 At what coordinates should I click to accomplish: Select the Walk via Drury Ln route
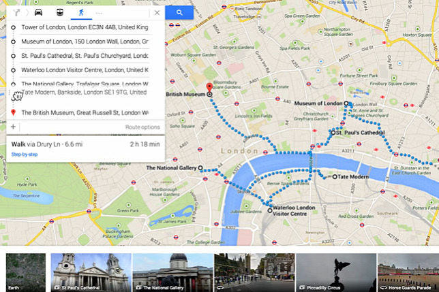coord(85,144)
